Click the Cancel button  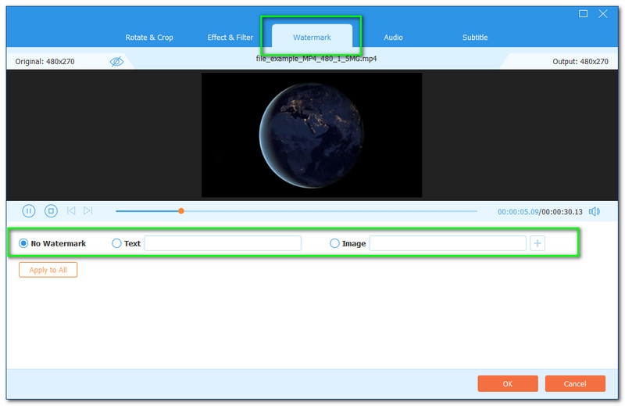click(x=575, y=383)
